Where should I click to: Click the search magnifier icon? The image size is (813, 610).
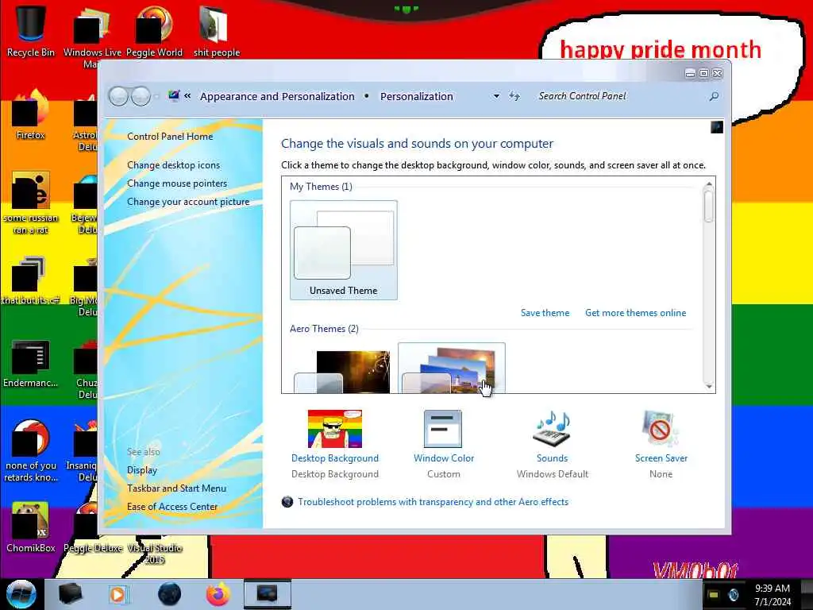[x=714, y=96]
